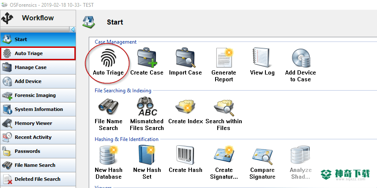Open Memory Viewer from the sidebar

pos(38,123)
